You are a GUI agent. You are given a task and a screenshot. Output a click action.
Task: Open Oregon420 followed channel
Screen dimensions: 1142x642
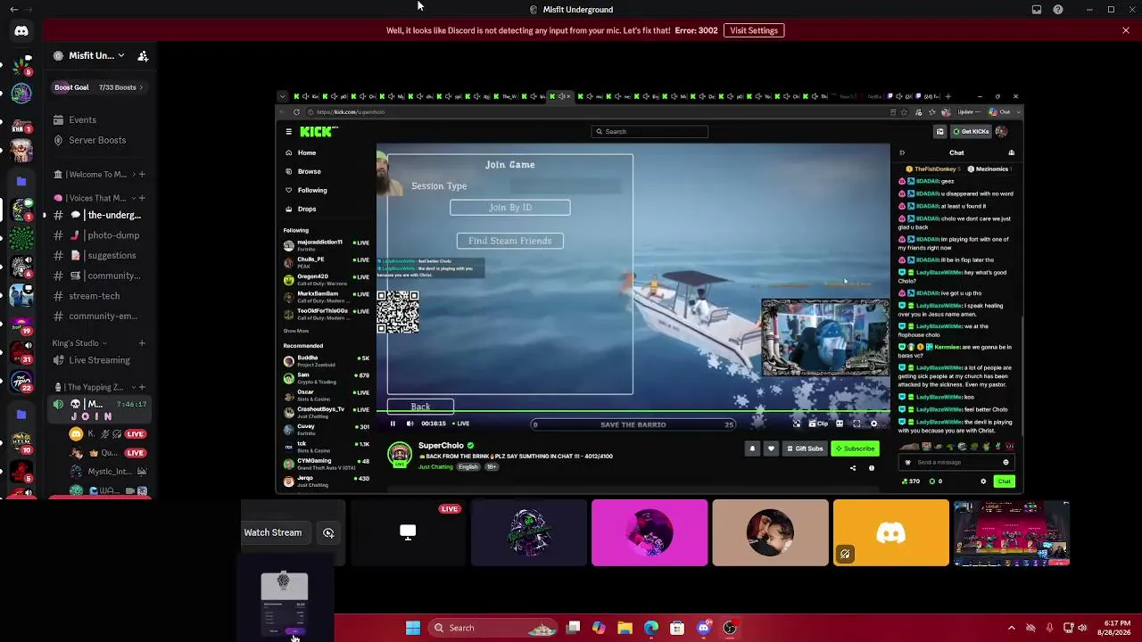(327, 278)
